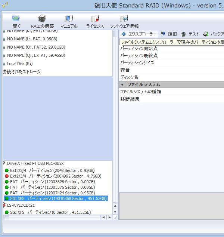Select NO NAME (O:, FAT32, 29.01GB) volume
Screen dimensions: 224x237
(x=36, y=47)
